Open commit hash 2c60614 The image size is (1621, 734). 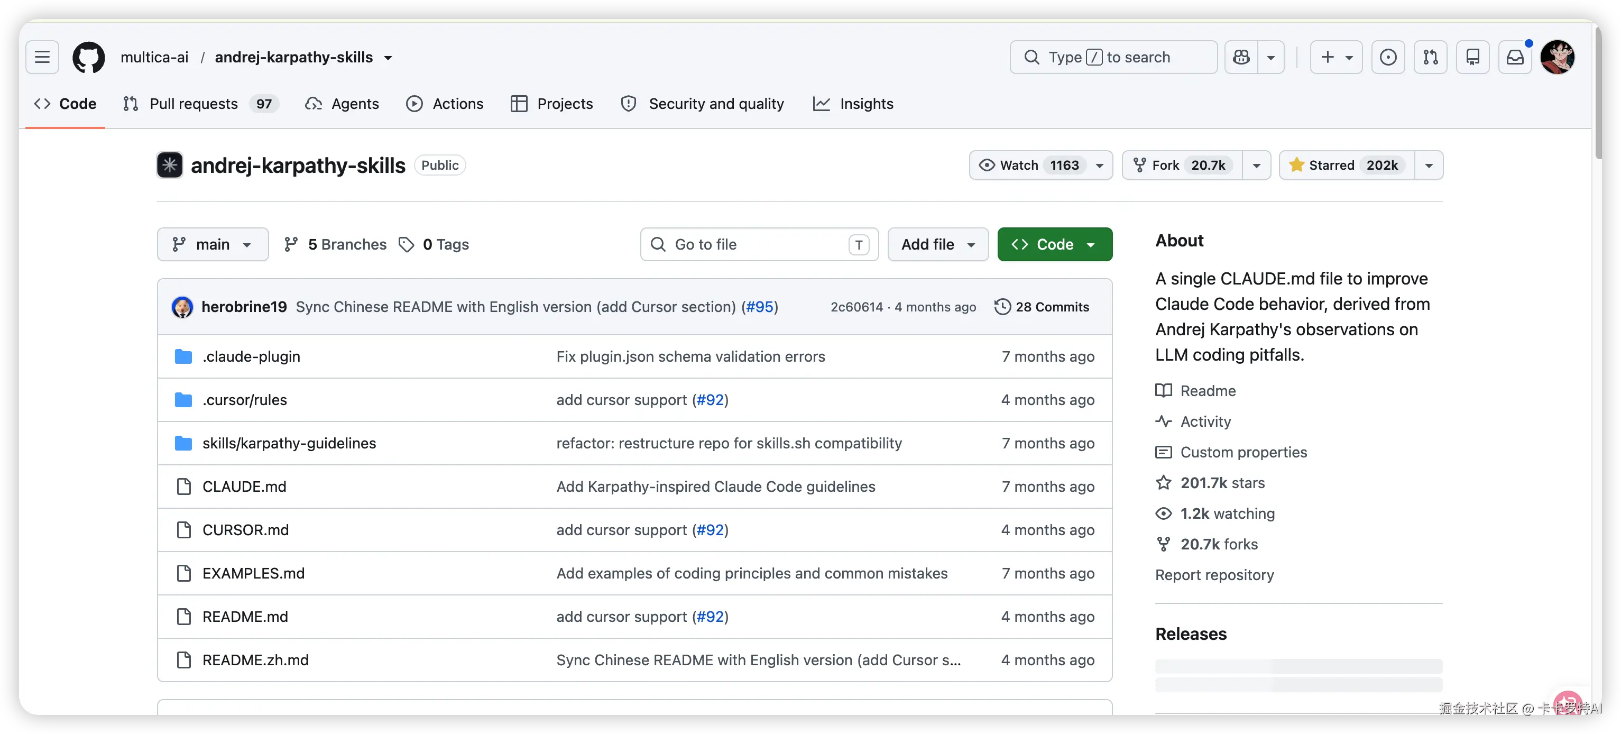coord(856,307)
